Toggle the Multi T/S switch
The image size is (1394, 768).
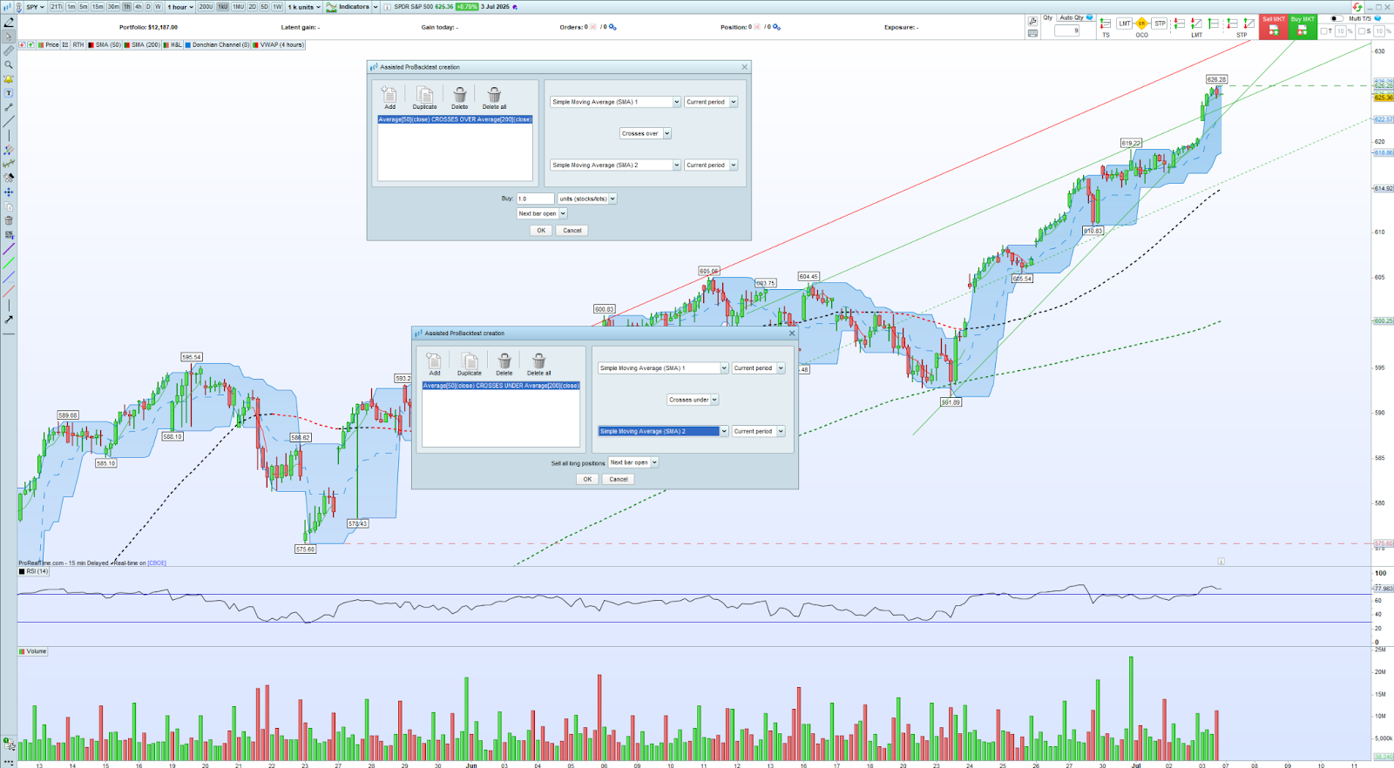[x=1336, y=18]
